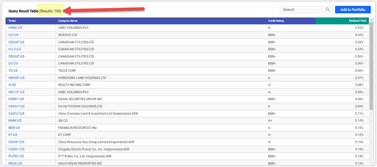Select HEALTHPEAK PROPERTIES INC cell
Viewport: 377px width, 167px height.
[160, 163]
